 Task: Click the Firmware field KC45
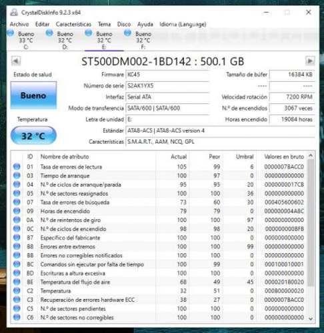167,75
